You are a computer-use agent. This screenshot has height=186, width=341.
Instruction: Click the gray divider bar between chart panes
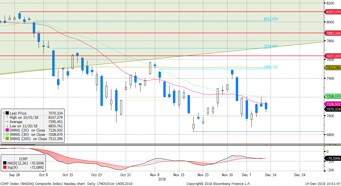click(170, 145)
